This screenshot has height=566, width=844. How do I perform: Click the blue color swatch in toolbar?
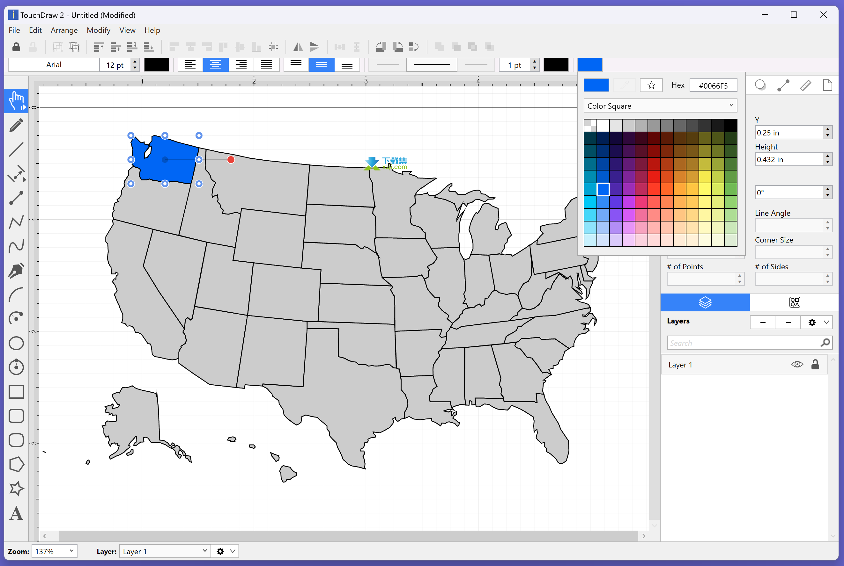(590, 64)
